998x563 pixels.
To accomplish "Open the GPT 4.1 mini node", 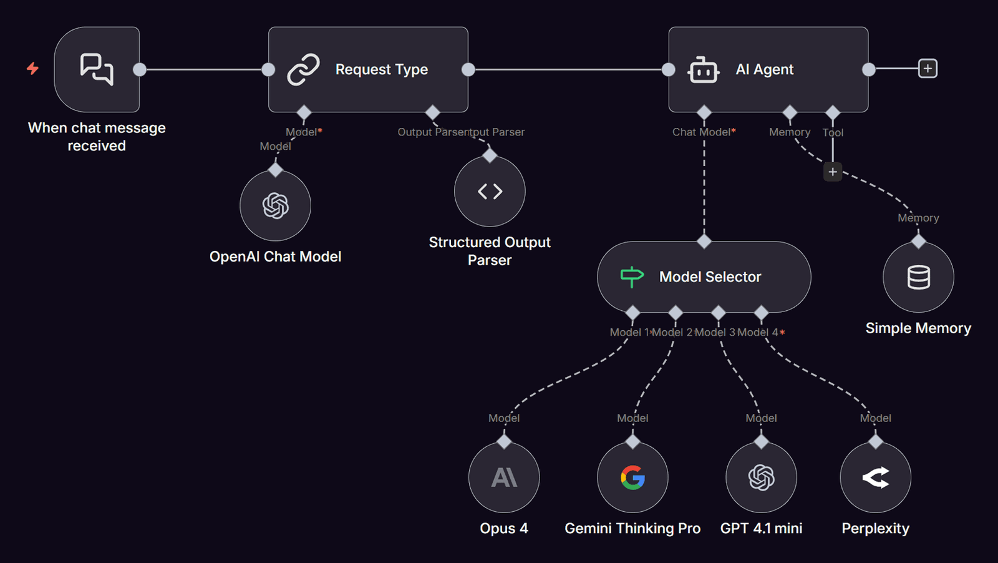I will [761, 477].
